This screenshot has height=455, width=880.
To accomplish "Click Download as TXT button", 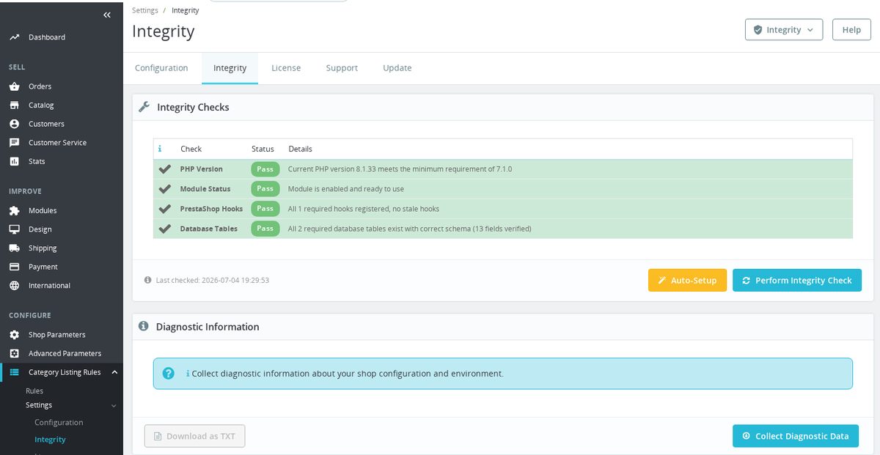I will pyautogui.click(x=194, y=435).
